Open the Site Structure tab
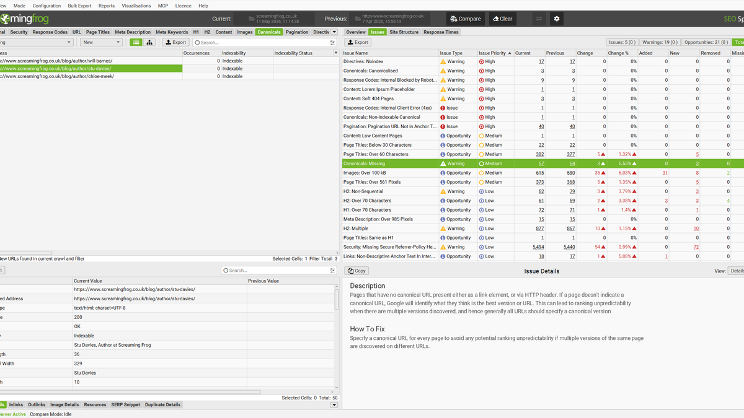The width and height of the screenshot is (744, 418). [x=404, y=32]
